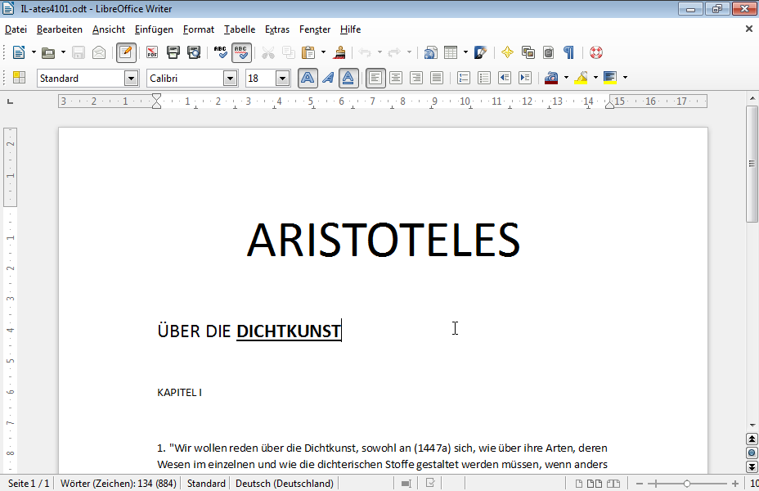Image resolution: width=759 pixels, height=491 pixels.
Task: Apply the Font Color swatch
Action: [551, 78]
